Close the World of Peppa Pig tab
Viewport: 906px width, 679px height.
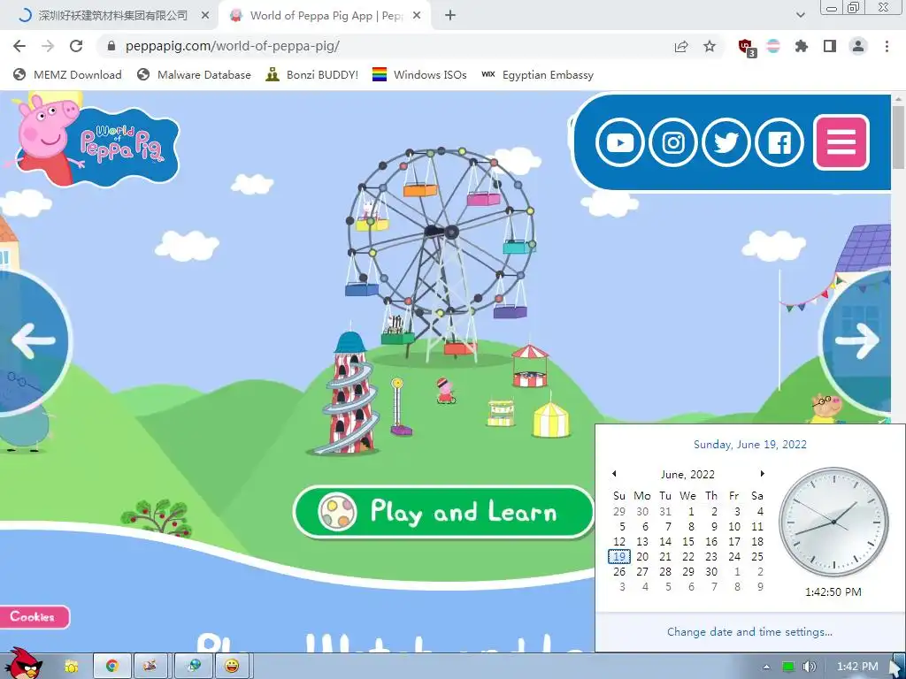[x=417, y=16]
